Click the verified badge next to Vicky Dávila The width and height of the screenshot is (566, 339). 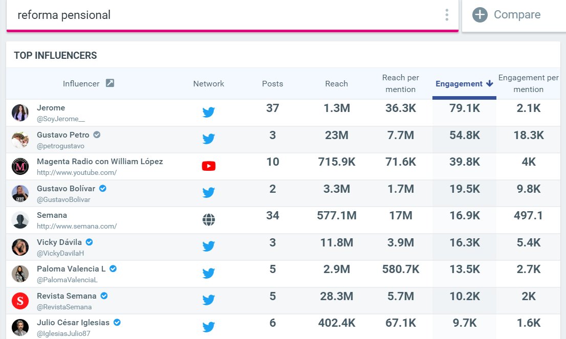coord(89,242)
